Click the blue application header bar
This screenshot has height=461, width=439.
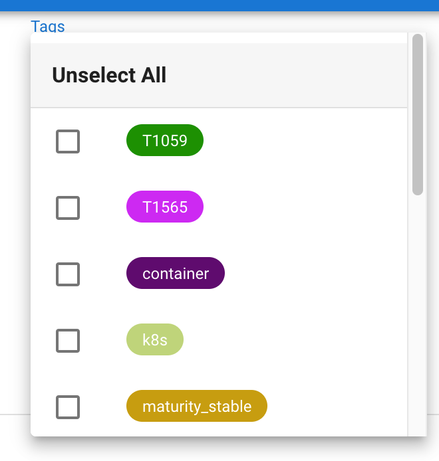[219, 5]
